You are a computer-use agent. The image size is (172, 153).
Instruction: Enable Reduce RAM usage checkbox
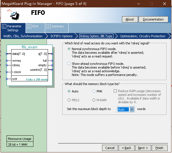point(115,91)
